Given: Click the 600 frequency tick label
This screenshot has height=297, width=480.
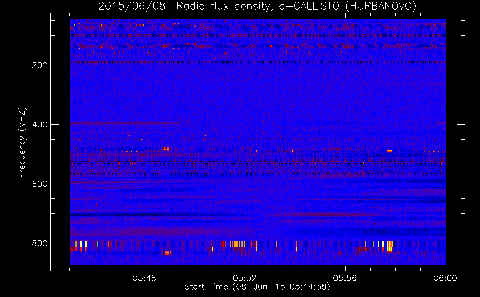Looking at the screenshot, I should coord(40,184).
